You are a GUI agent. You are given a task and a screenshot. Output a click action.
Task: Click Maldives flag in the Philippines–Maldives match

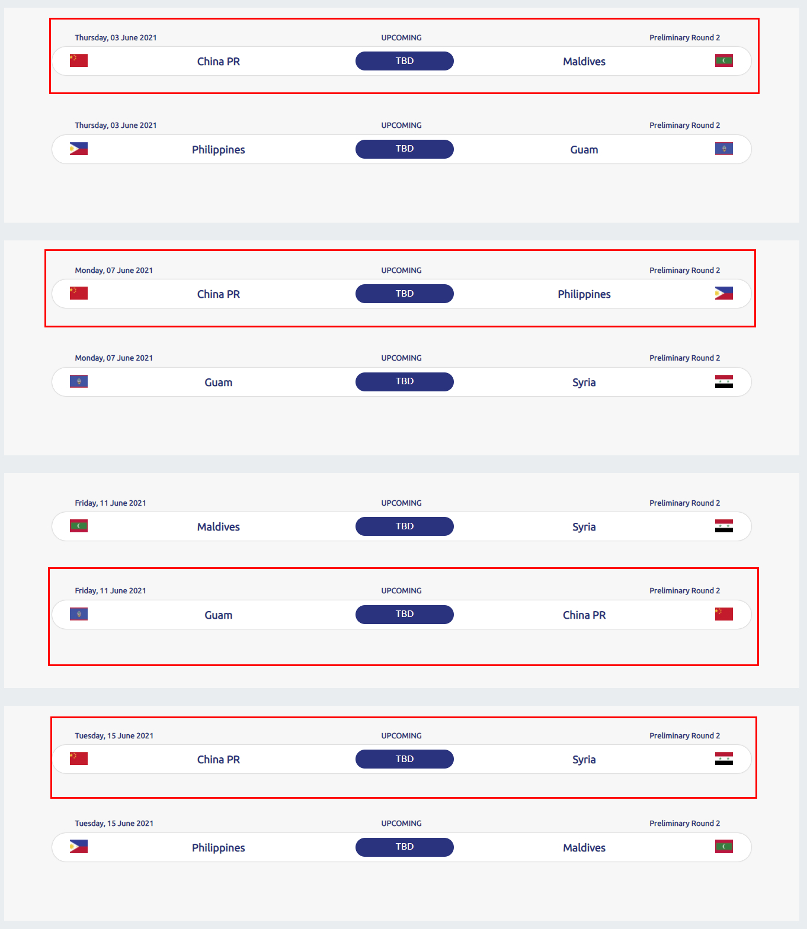click(x=723, y=847)
